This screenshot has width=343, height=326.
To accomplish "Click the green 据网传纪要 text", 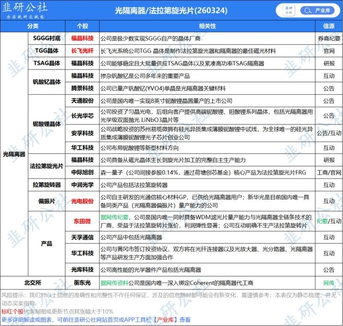I will 114,217.
